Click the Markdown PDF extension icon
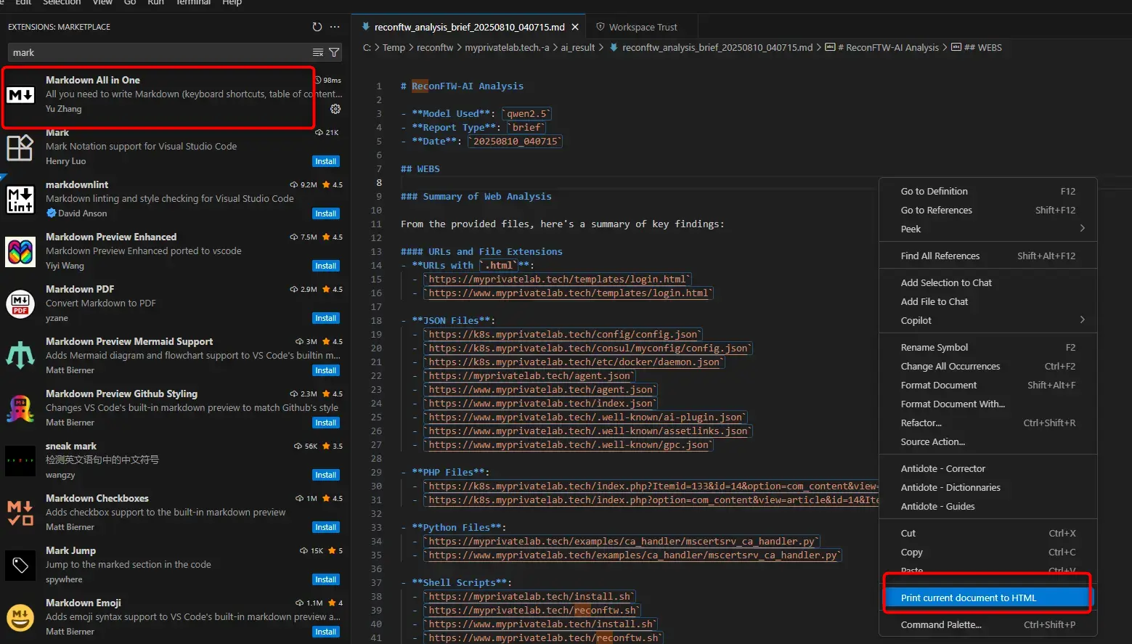1132x644 pixels. (x=20, y=303)
